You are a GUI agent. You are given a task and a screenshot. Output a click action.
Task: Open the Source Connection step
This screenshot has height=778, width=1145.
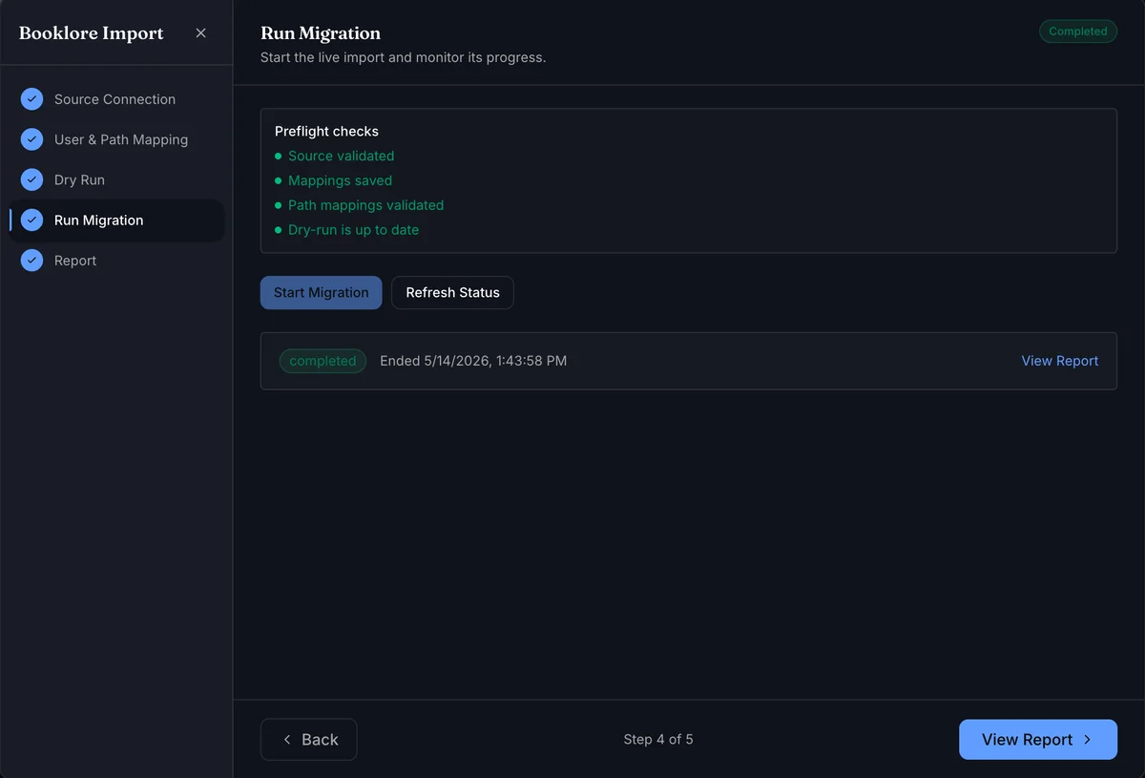[116, 99]
